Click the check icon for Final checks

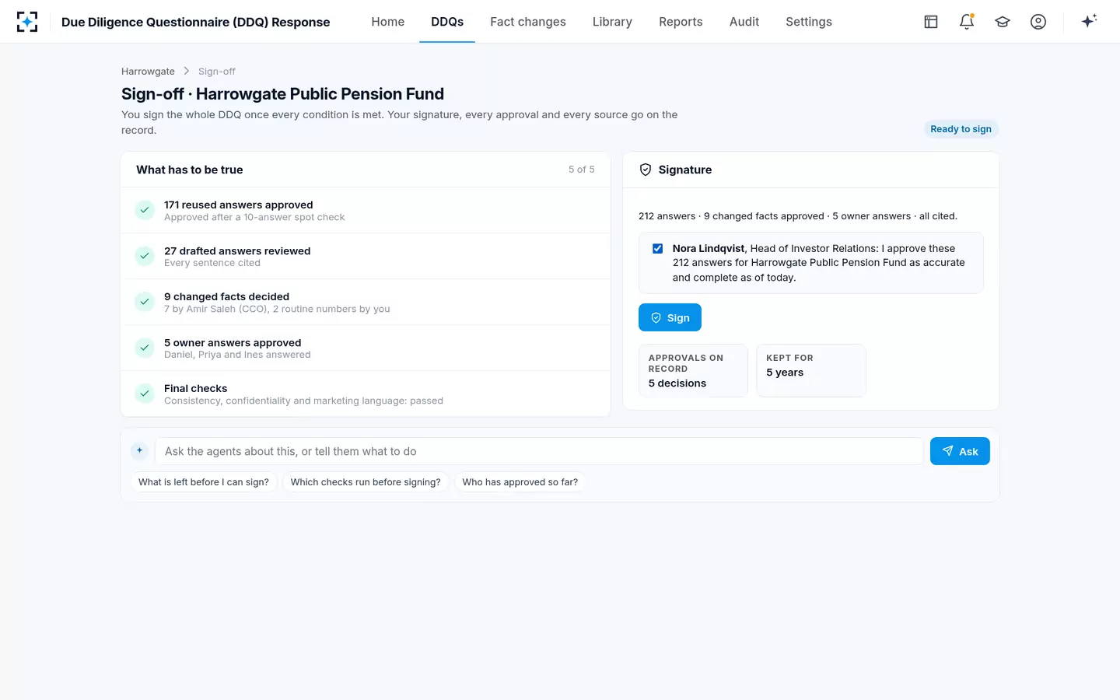pyautogui.click(x=145, y=394)
